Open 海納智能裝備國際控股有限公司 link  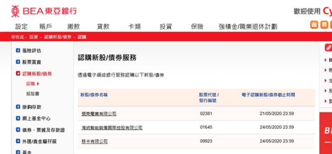point(112,128)
